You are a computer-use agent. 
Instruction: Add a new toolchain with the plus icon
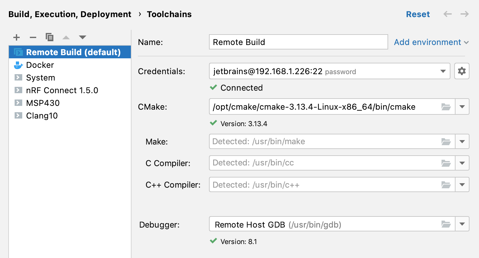coord(17,37)
